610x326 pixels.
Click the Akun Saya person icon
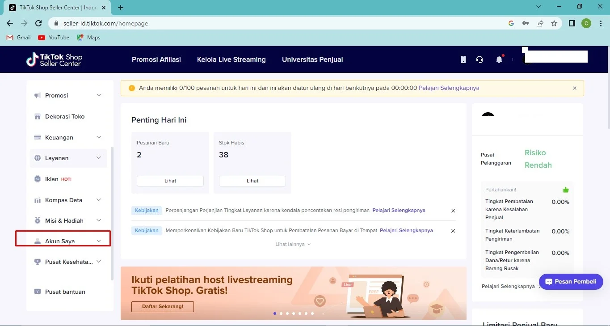(38, 241)
